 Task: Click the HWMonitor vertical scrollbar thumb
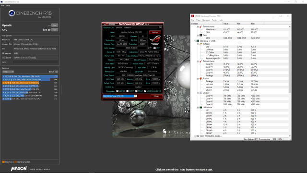(x=290, y=67)
